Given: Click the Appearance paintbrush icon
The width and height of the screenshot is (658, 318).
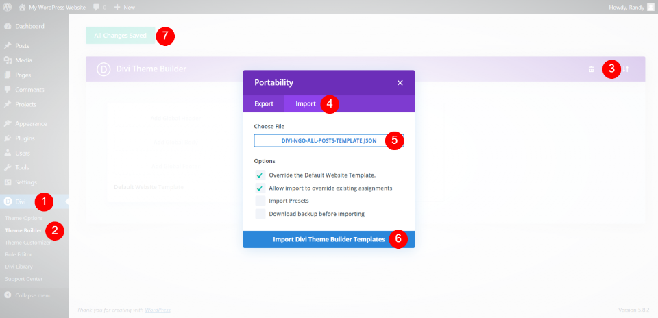Looking at the screenshot, I should pos(8,124).
